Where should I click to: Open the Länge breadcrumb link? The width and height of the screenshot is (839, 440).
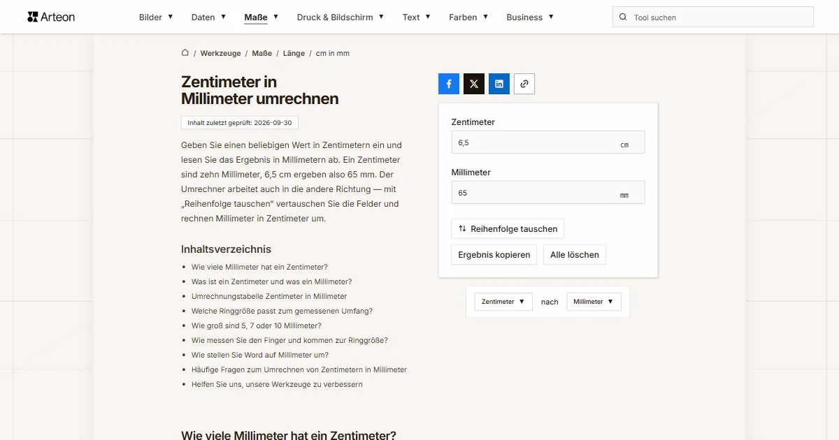[x=294, y=53]
